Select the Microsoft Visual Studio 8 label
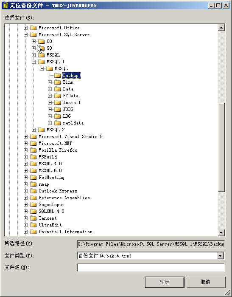 tap(70, 136)
